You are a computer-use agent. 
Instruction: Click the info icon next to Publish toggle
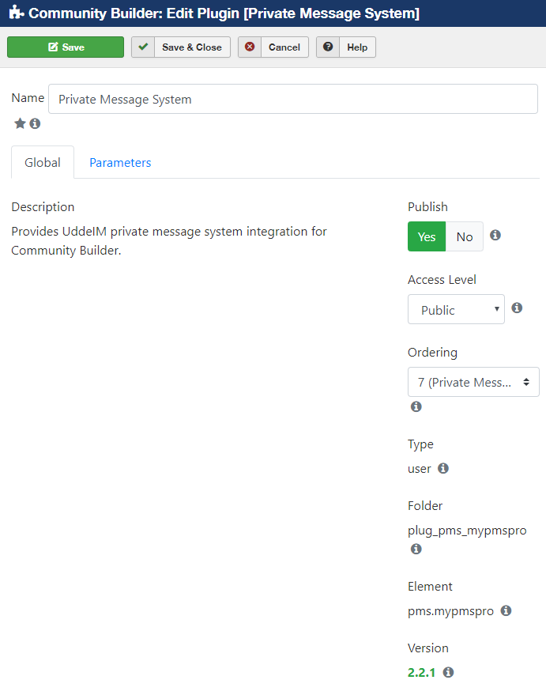(495, 235)
